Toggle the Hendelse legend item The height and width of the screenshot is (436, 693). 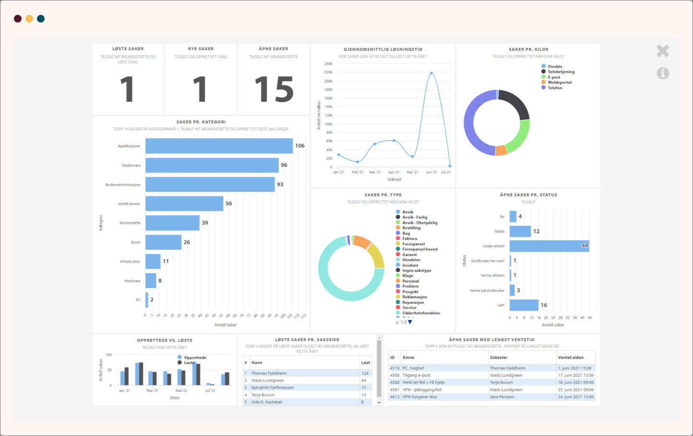coord(411,260)
